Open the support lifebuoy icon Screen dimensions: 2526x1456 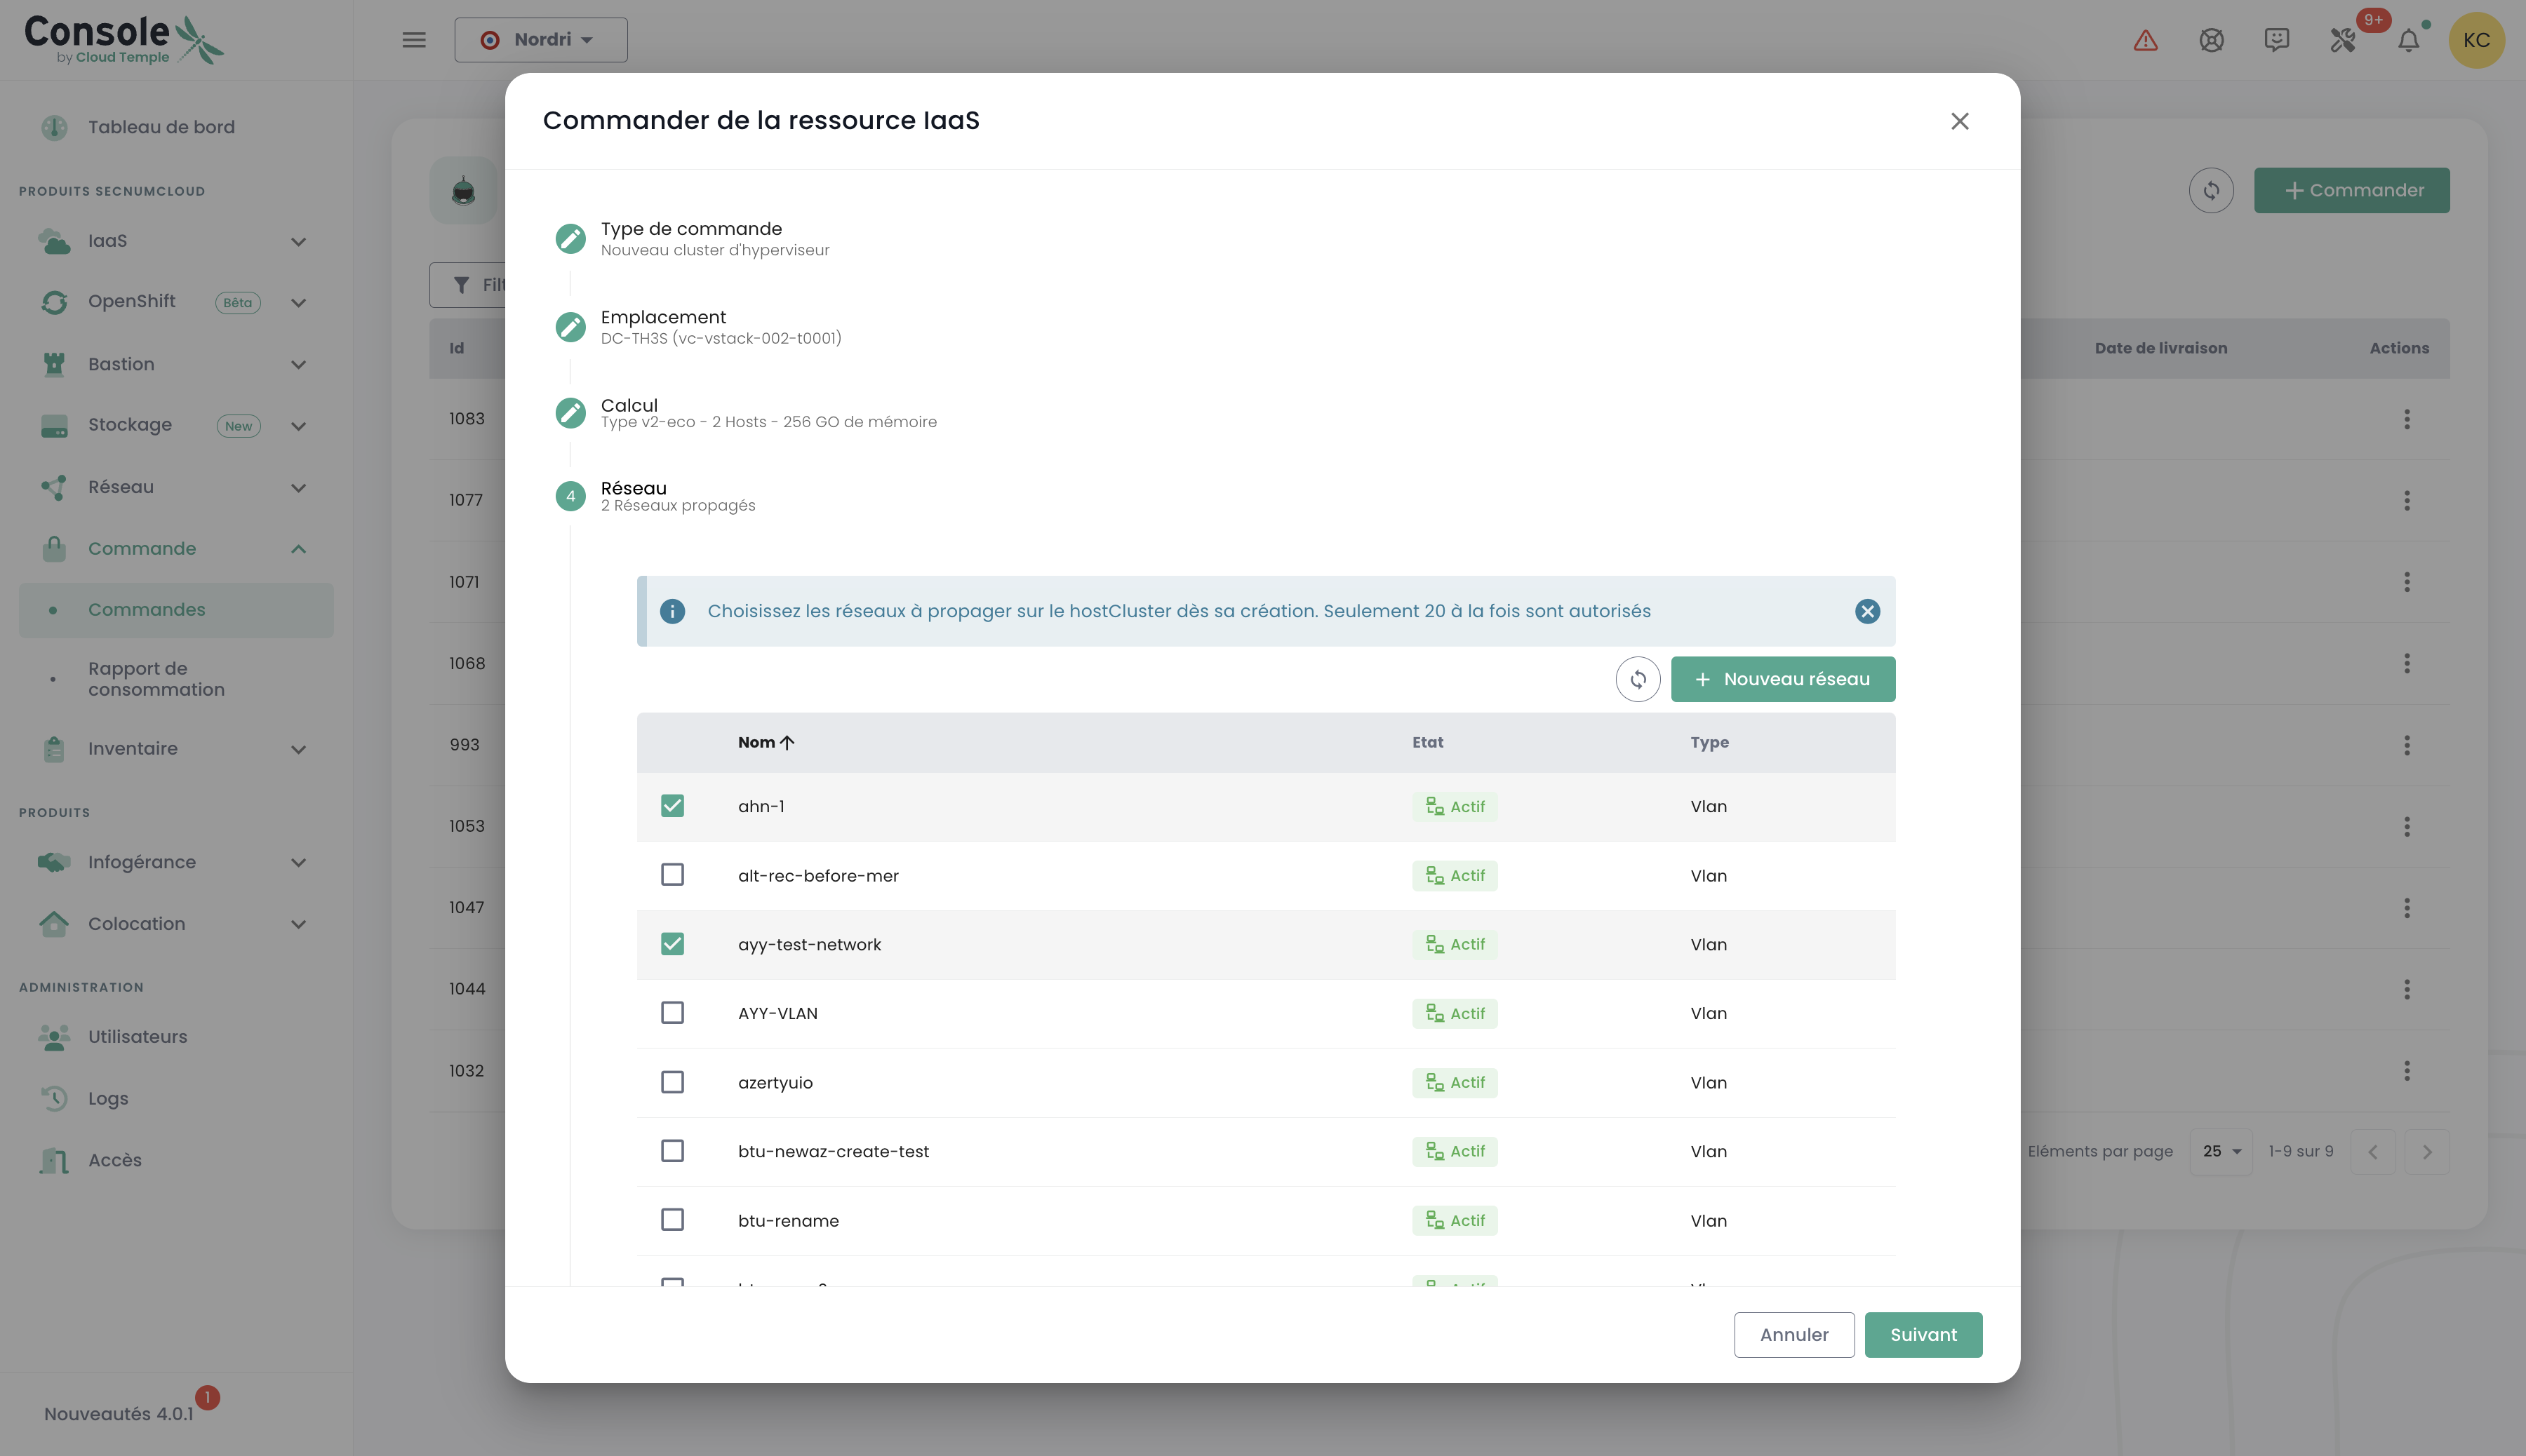[x=2211, y=40]
